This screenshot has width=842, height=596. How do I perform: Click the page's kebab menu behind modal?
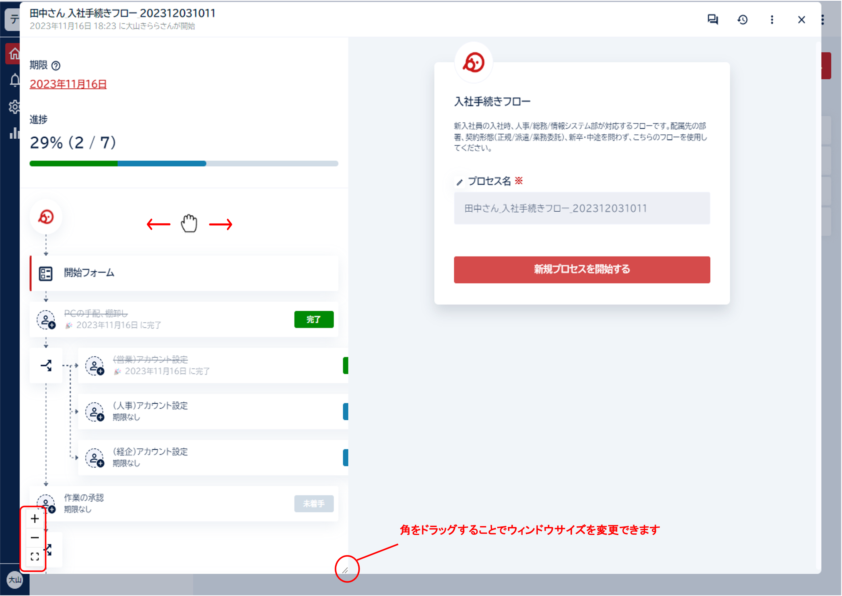[823, 19]
